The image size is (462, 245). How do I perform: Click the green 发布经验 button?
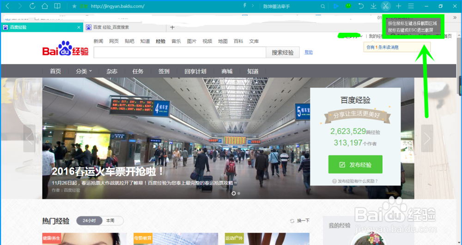click(355, 164)
